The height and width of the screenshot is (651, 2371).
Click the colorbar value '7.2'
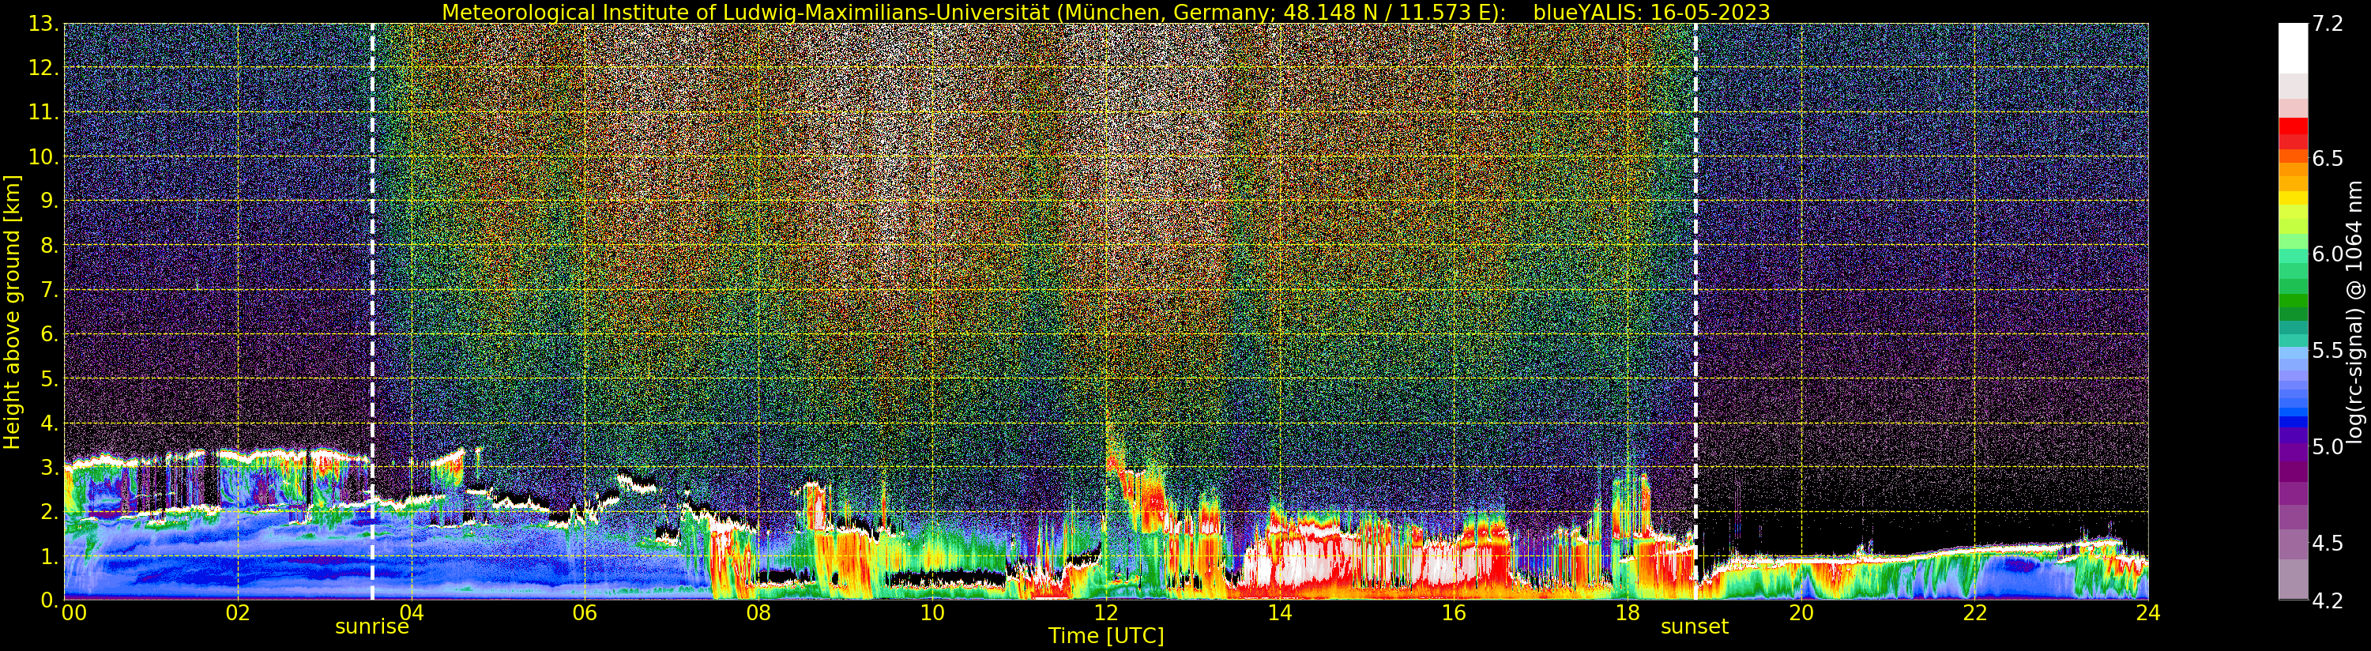[x=2328, y=24]
